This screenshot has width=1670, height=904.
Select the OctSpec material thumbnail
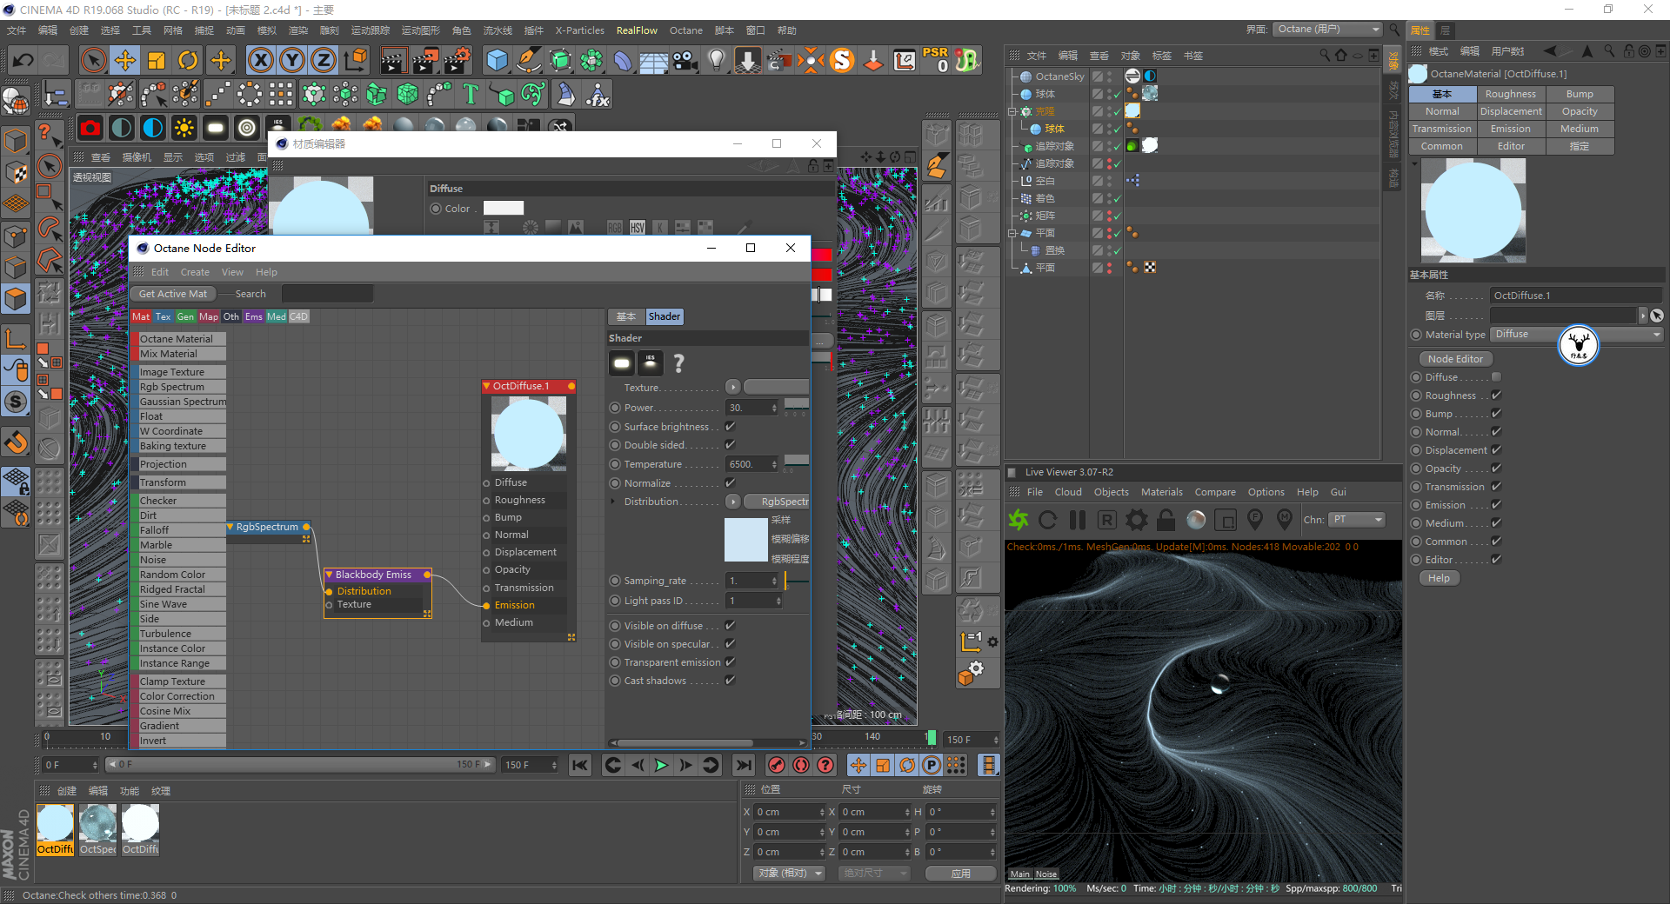tap(97, 830)
